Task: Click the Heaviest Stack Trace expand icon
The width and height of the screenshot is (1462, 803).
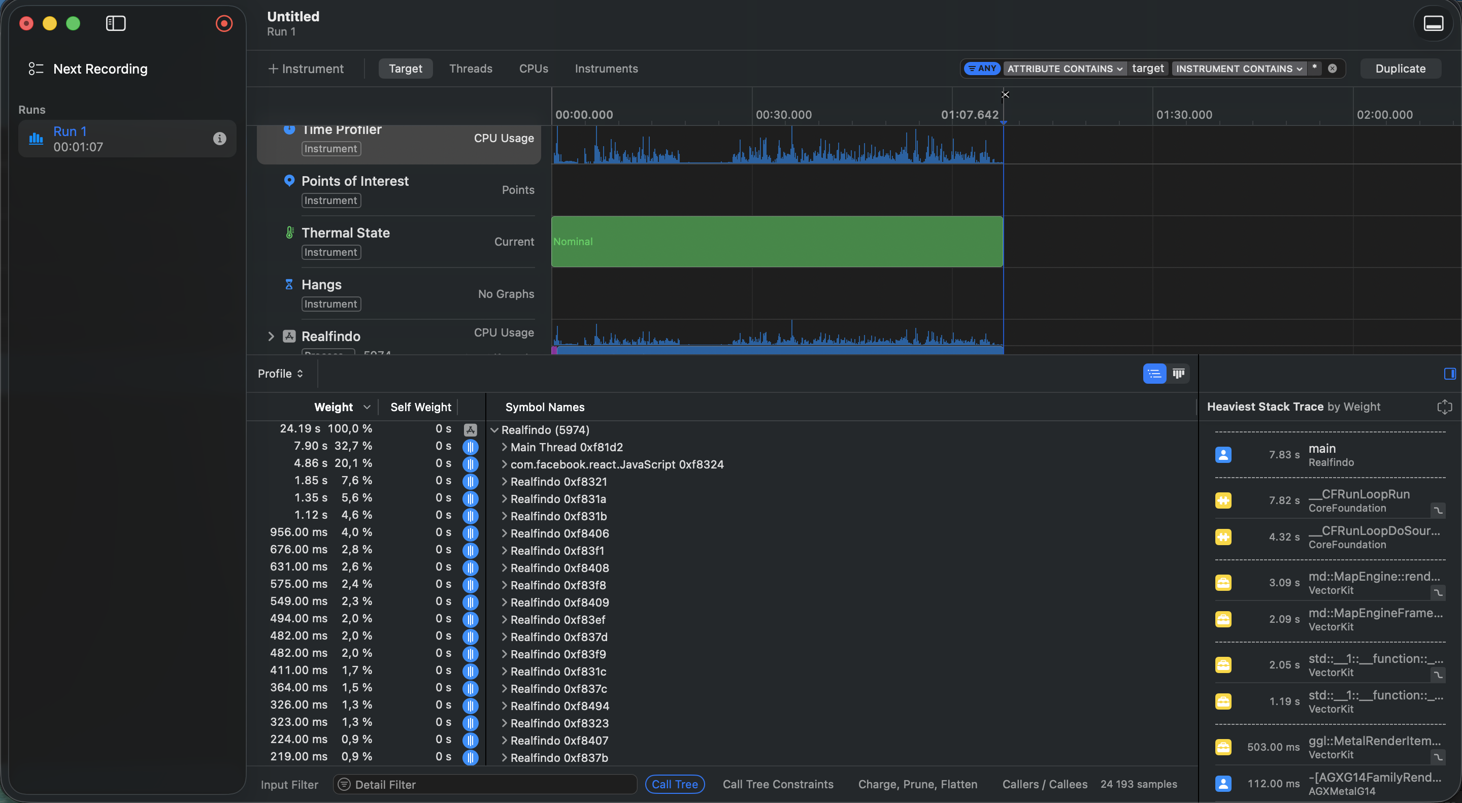Action: [1444, 407]
